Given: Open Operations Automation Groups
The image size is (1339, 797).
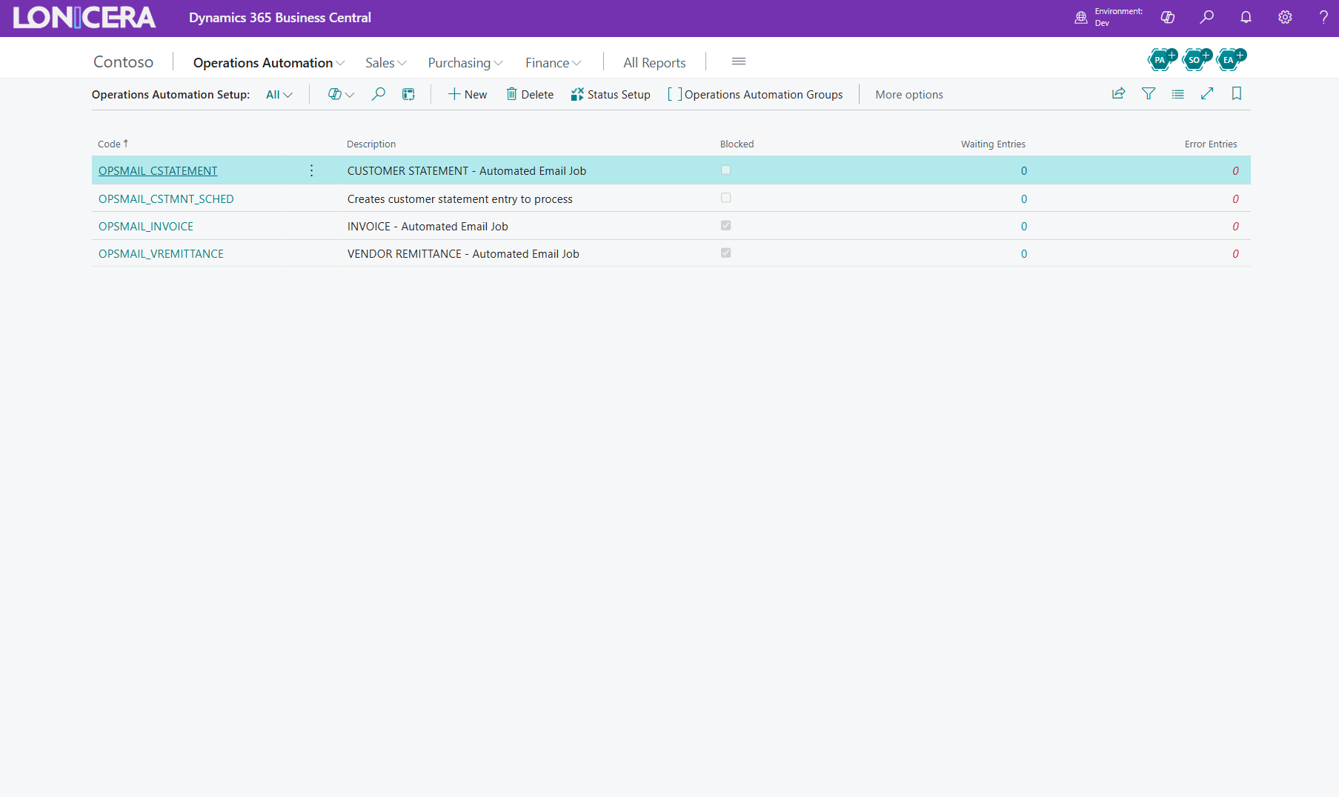Looking at the screenshot, I should click(755, 94).
